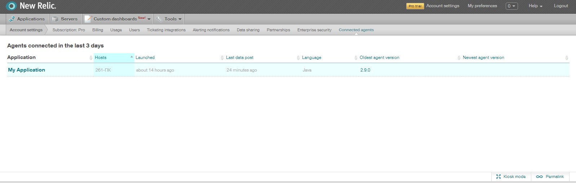
Task: Click the Oldest agent version header
Action: (x=380, y=58)
